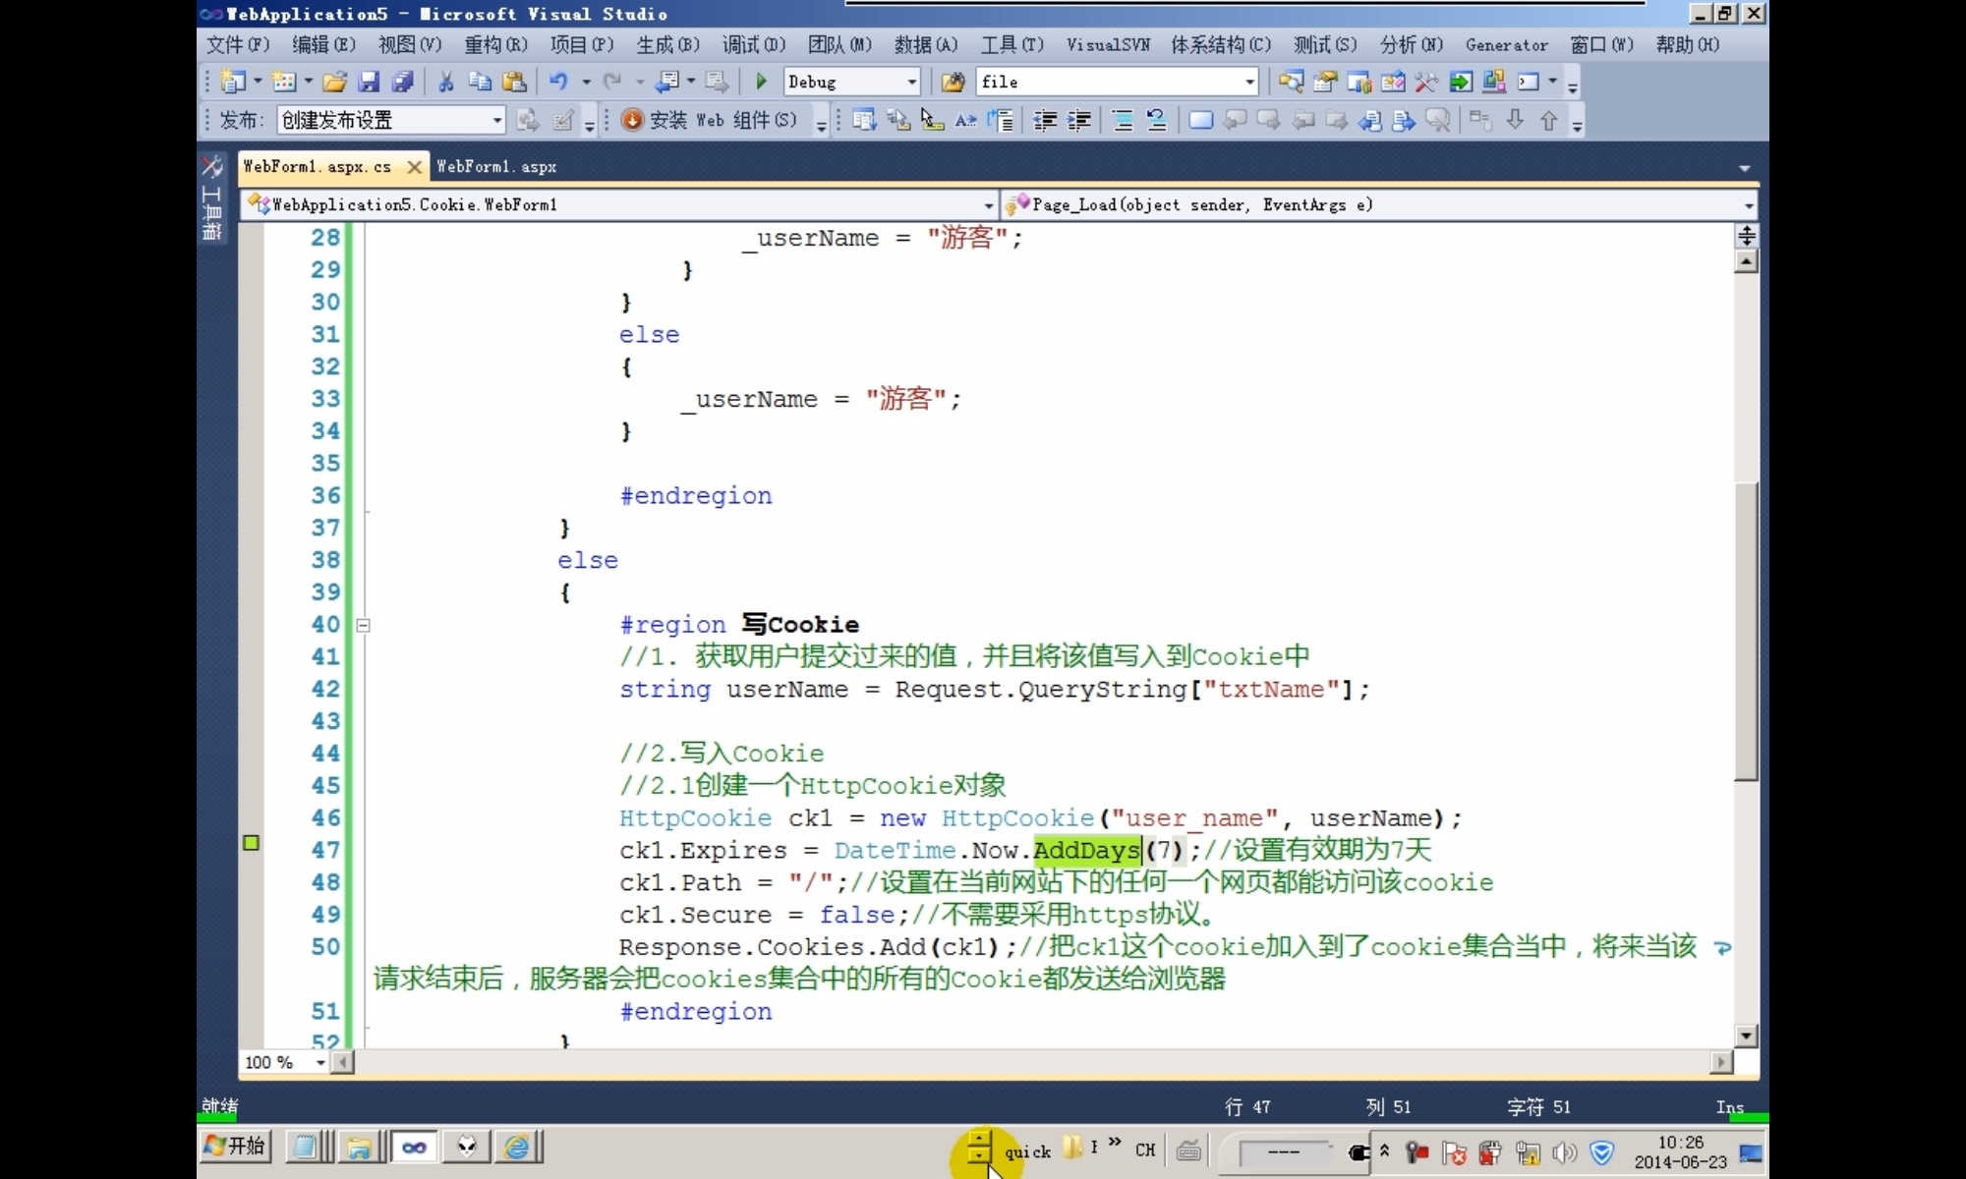
Task: Start debugging with the green play icon
Action: [761, 82]
